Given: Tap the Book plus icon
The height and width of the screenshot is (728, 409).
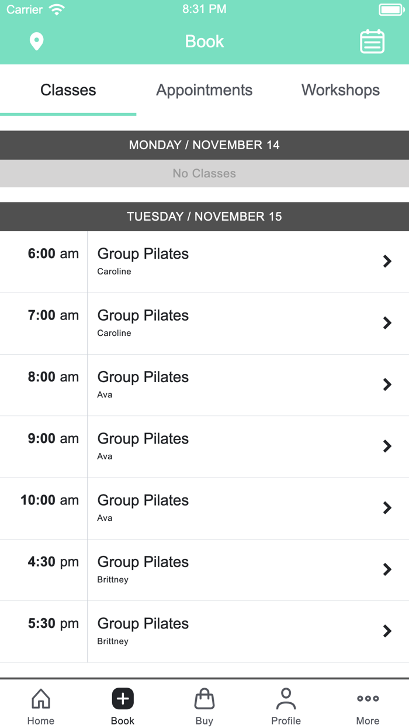Looking at the screenshot, I should (x=122, y=698).
